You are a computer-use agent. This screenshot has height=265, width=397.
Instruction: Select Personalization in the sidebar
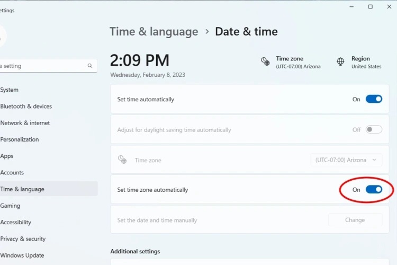pos(20,139)
